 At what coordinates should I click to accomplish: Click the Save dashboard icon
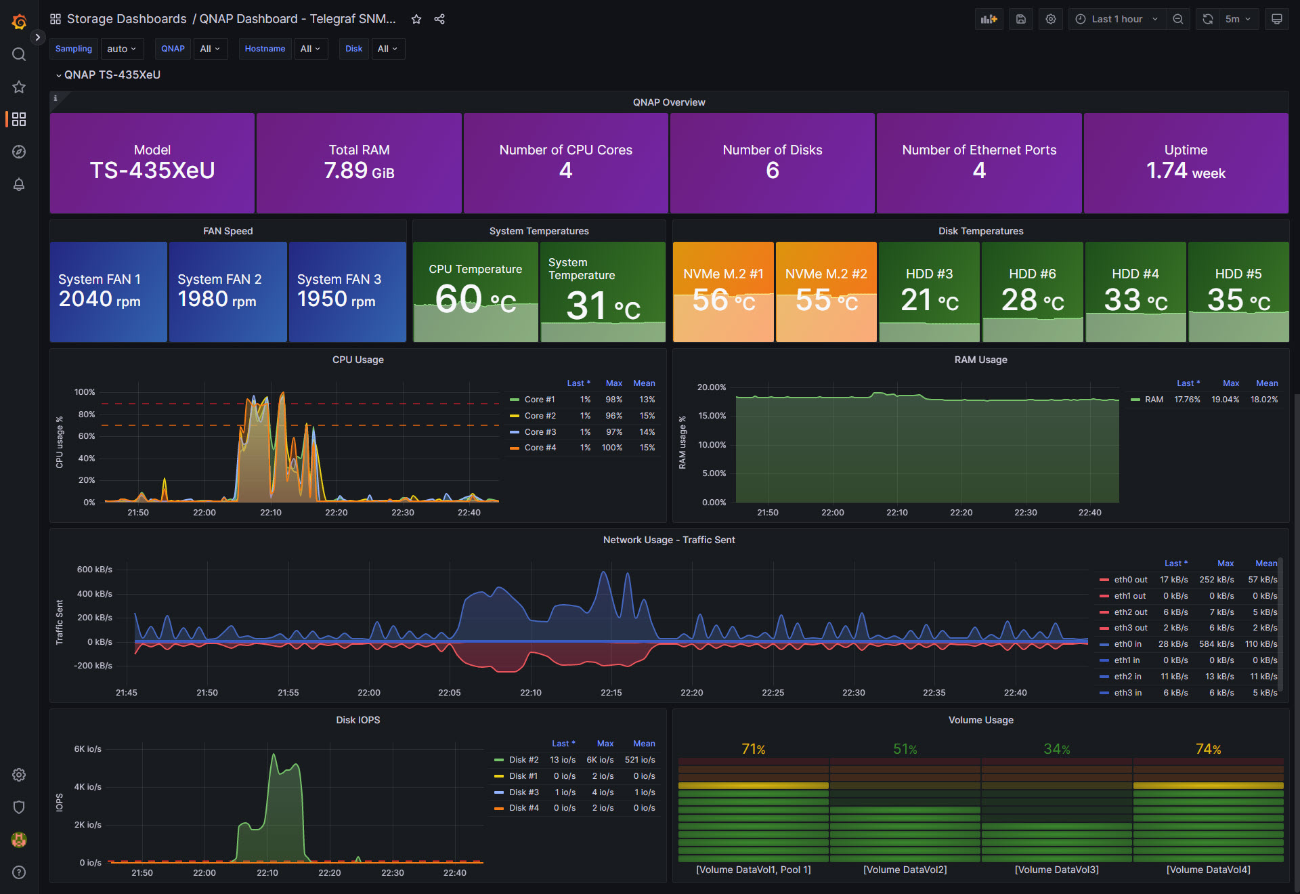tap(1021, 19)
